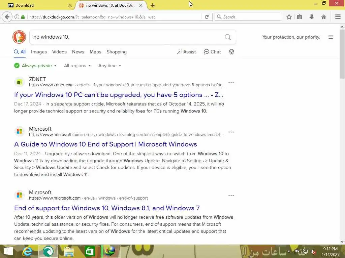Click the green padlock security icon
This screenshot has width=345, height=258.
23,17
